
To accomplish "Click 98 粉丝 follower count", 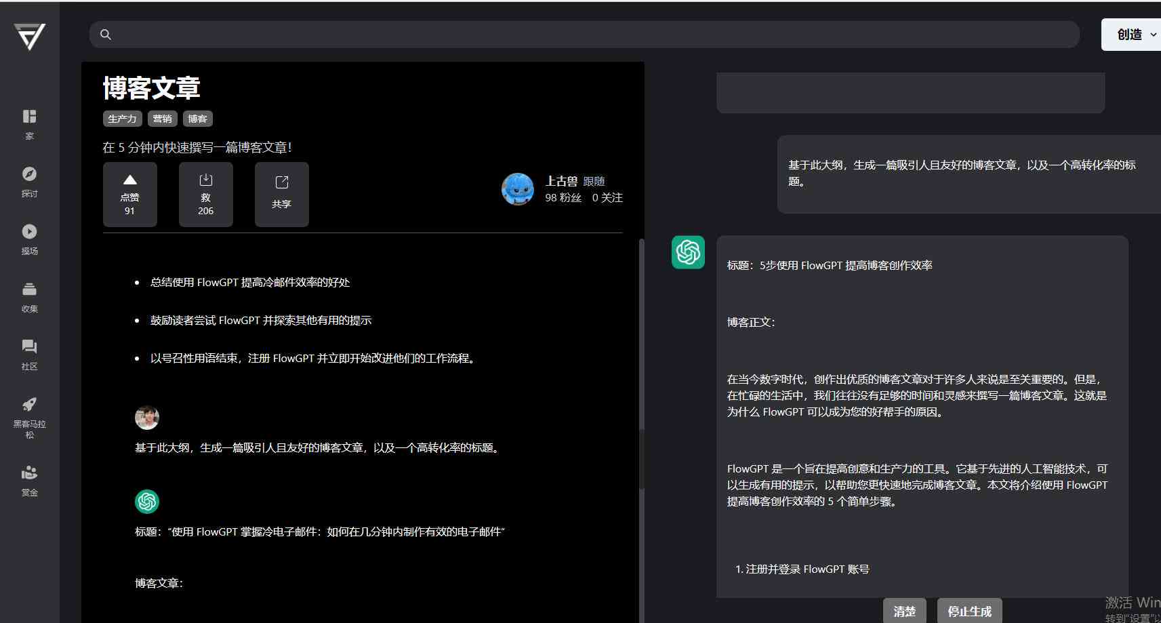I will (563, 197).
